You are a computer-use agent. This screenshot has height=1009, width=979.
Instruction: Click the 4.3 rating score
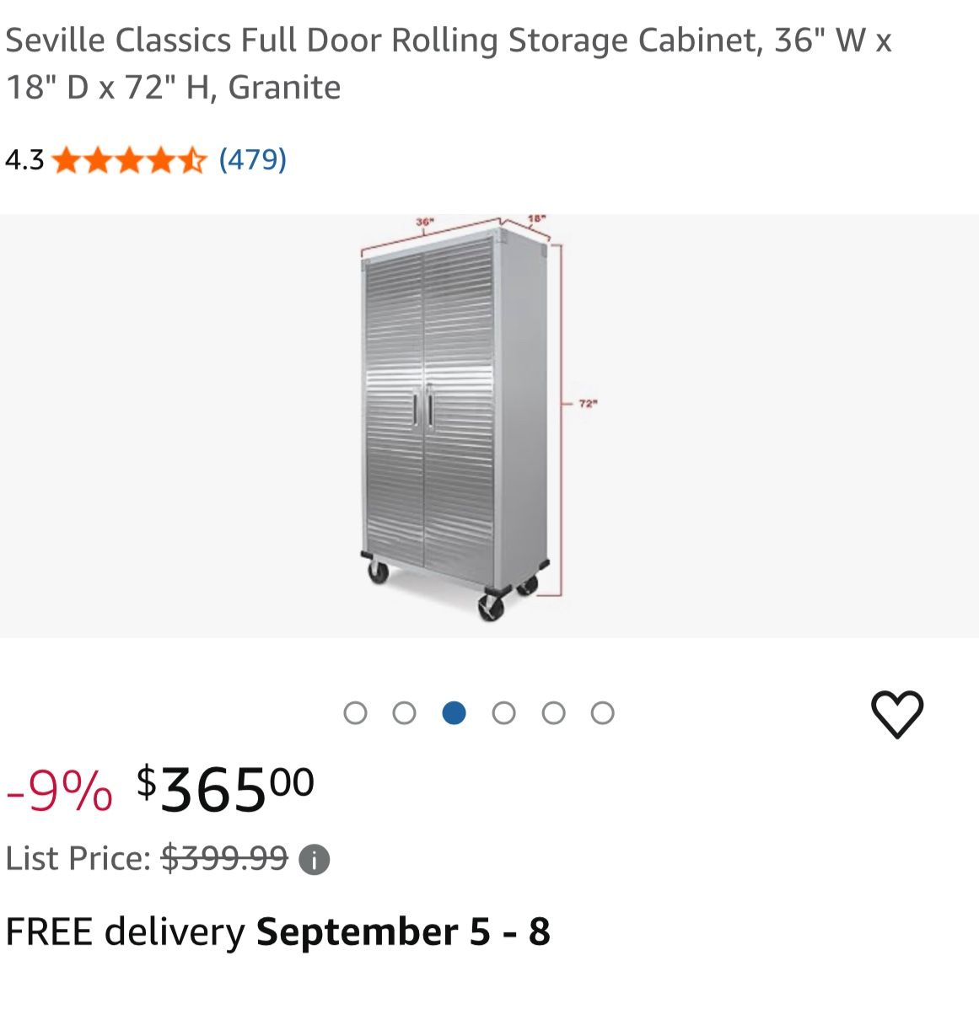[23, 159]
